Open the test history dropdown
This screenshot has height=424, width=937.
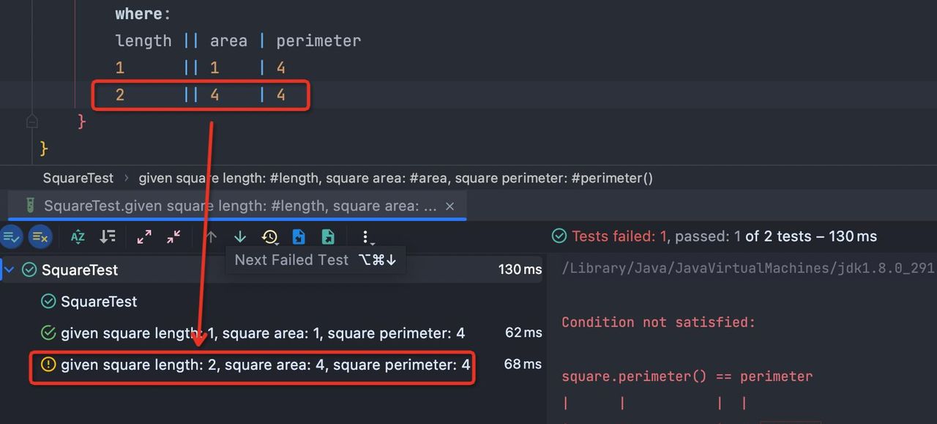(270, 237)
